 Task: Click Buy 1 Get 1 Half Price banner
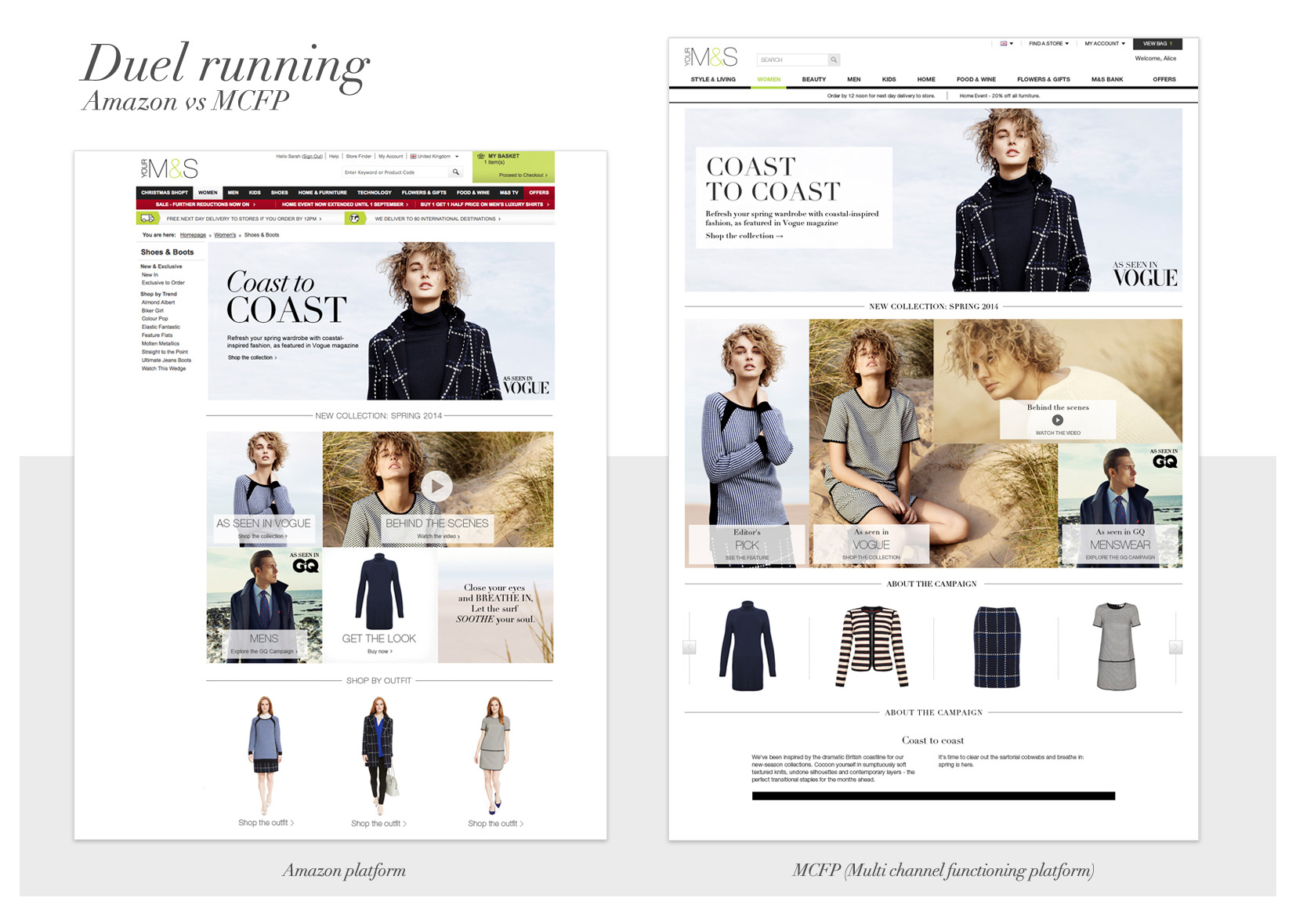point(484,205)
